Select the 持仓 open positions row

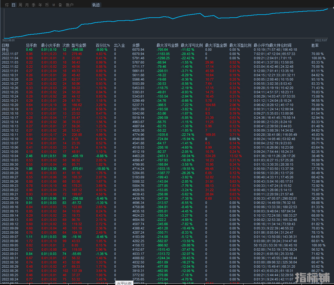[x=5, y=50]
